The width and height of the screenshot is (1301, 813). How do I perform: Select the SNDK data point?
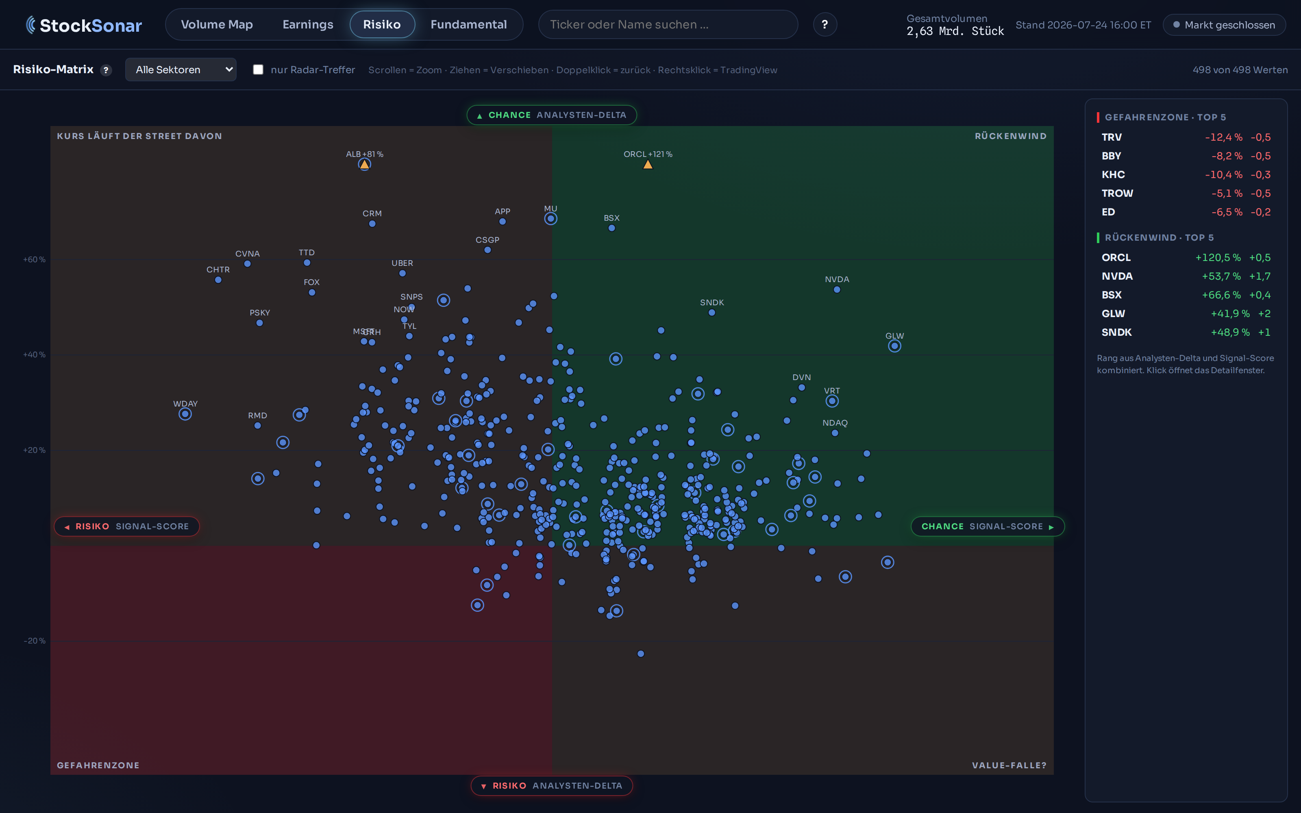[x=712, y=313]
